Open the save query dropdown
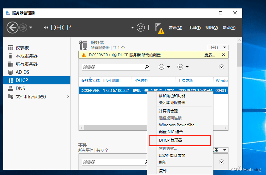Viewport: 266px width, 175px height. pyautogui.click(x=183, y=67)
